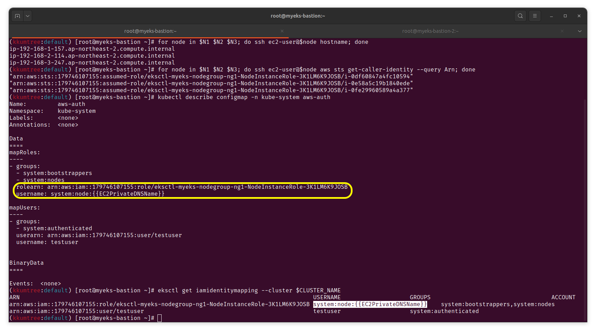Click 'username: system:node:{{EC2PrivateDNSName}}' line
The height and width of the screenshot is (332, 596).
[x=90, y=194]
